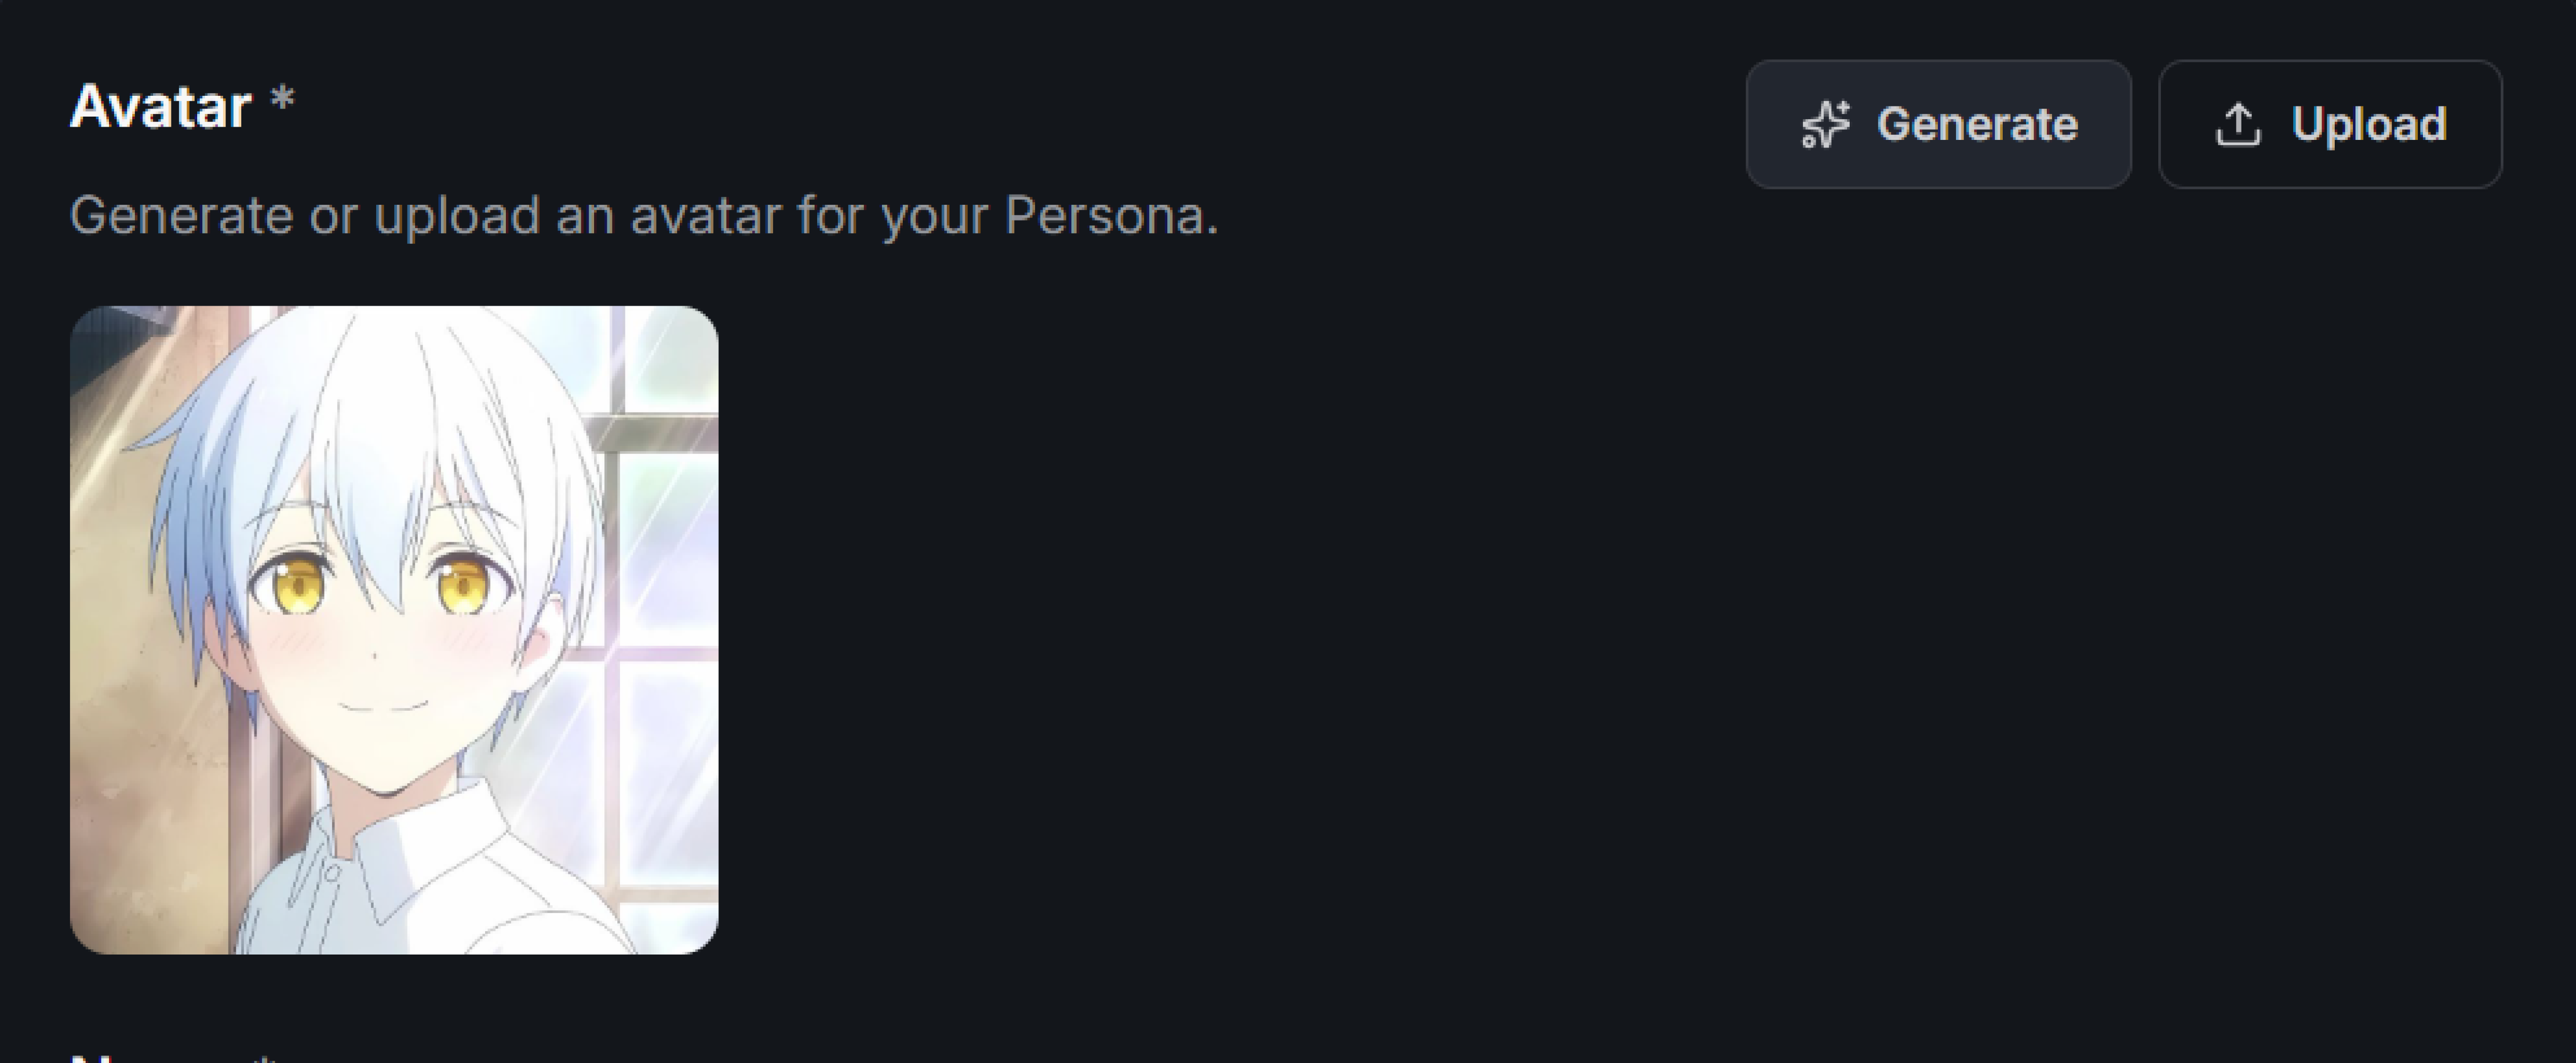The image size is (2576, 1063).
Task: Click the sparkle icon inside Generate
Action: [1825, 125]
